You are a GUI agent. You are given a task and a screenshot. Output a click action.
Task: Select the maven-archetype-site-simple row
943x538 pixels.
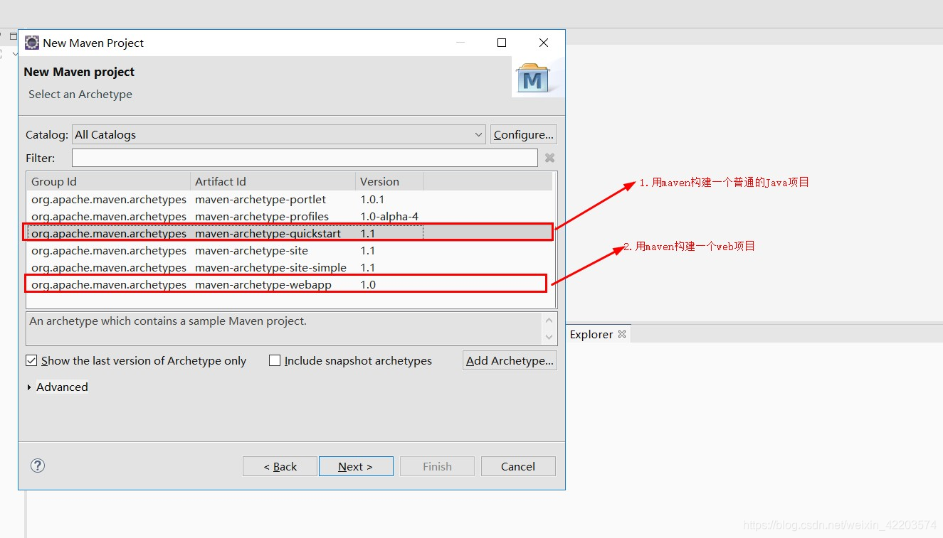[x=289, y=268]
